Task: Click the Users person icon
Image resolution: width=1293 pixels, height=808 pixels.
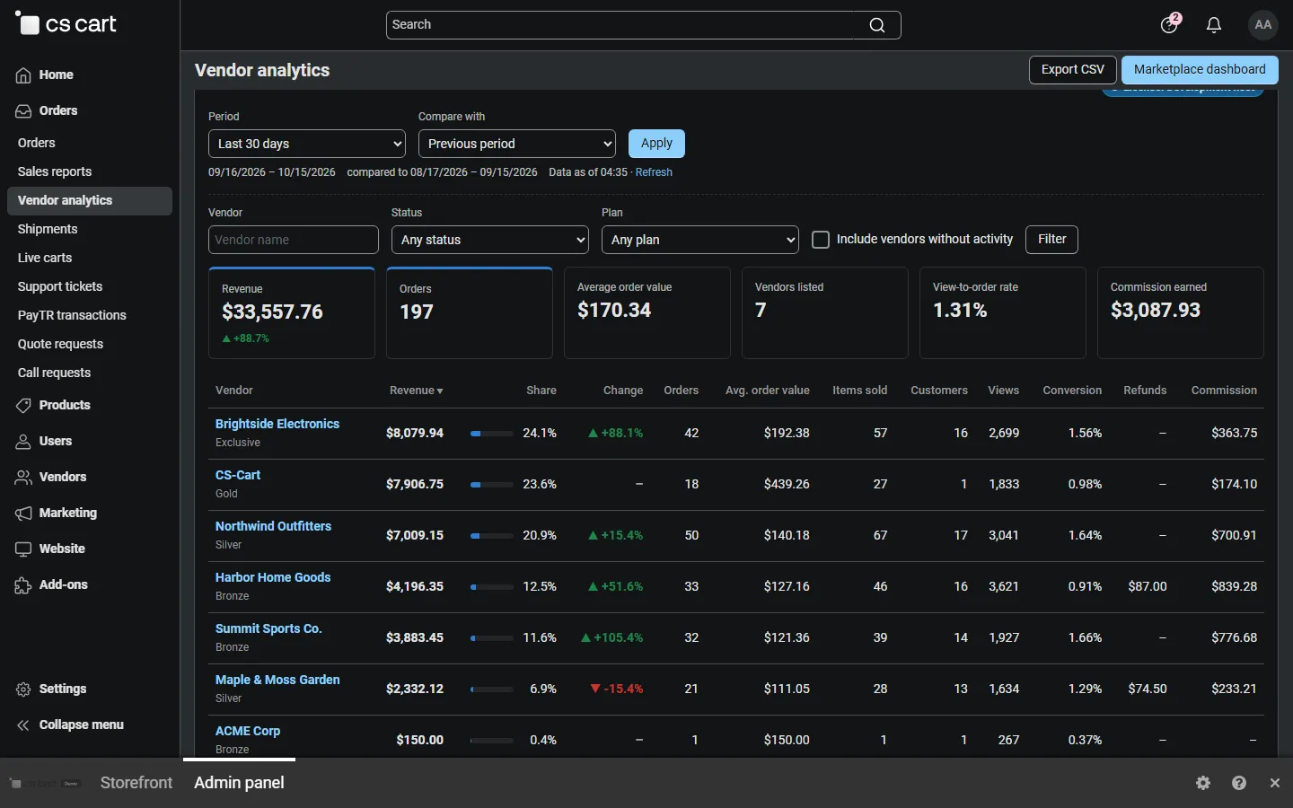Action: pyautogui.click(x=23, y=442)
